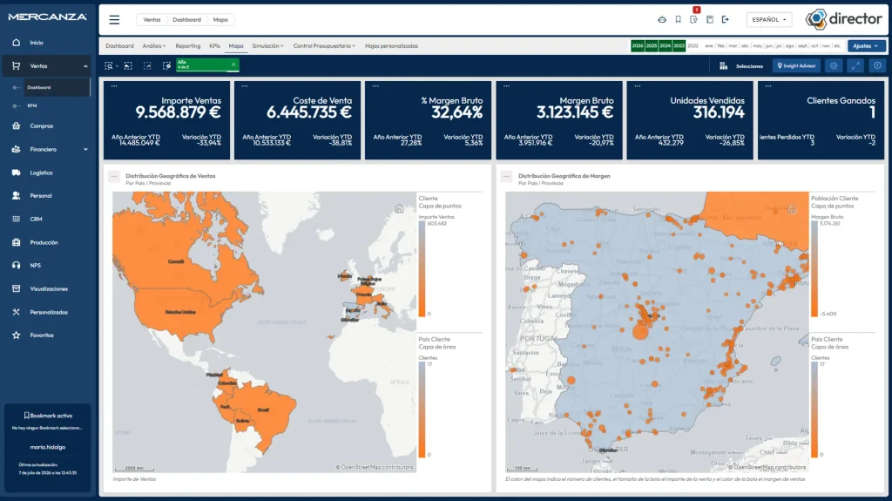Toggle the 2025 year filter
This screenshot has height=501, width=892.
pos(652,45)
